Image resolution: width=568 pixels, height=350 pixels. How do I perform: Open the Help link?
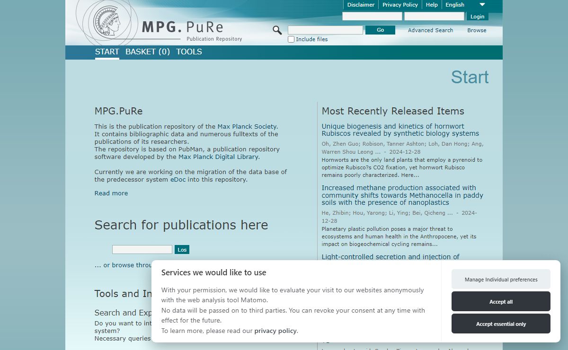click(x=432, y=5)
